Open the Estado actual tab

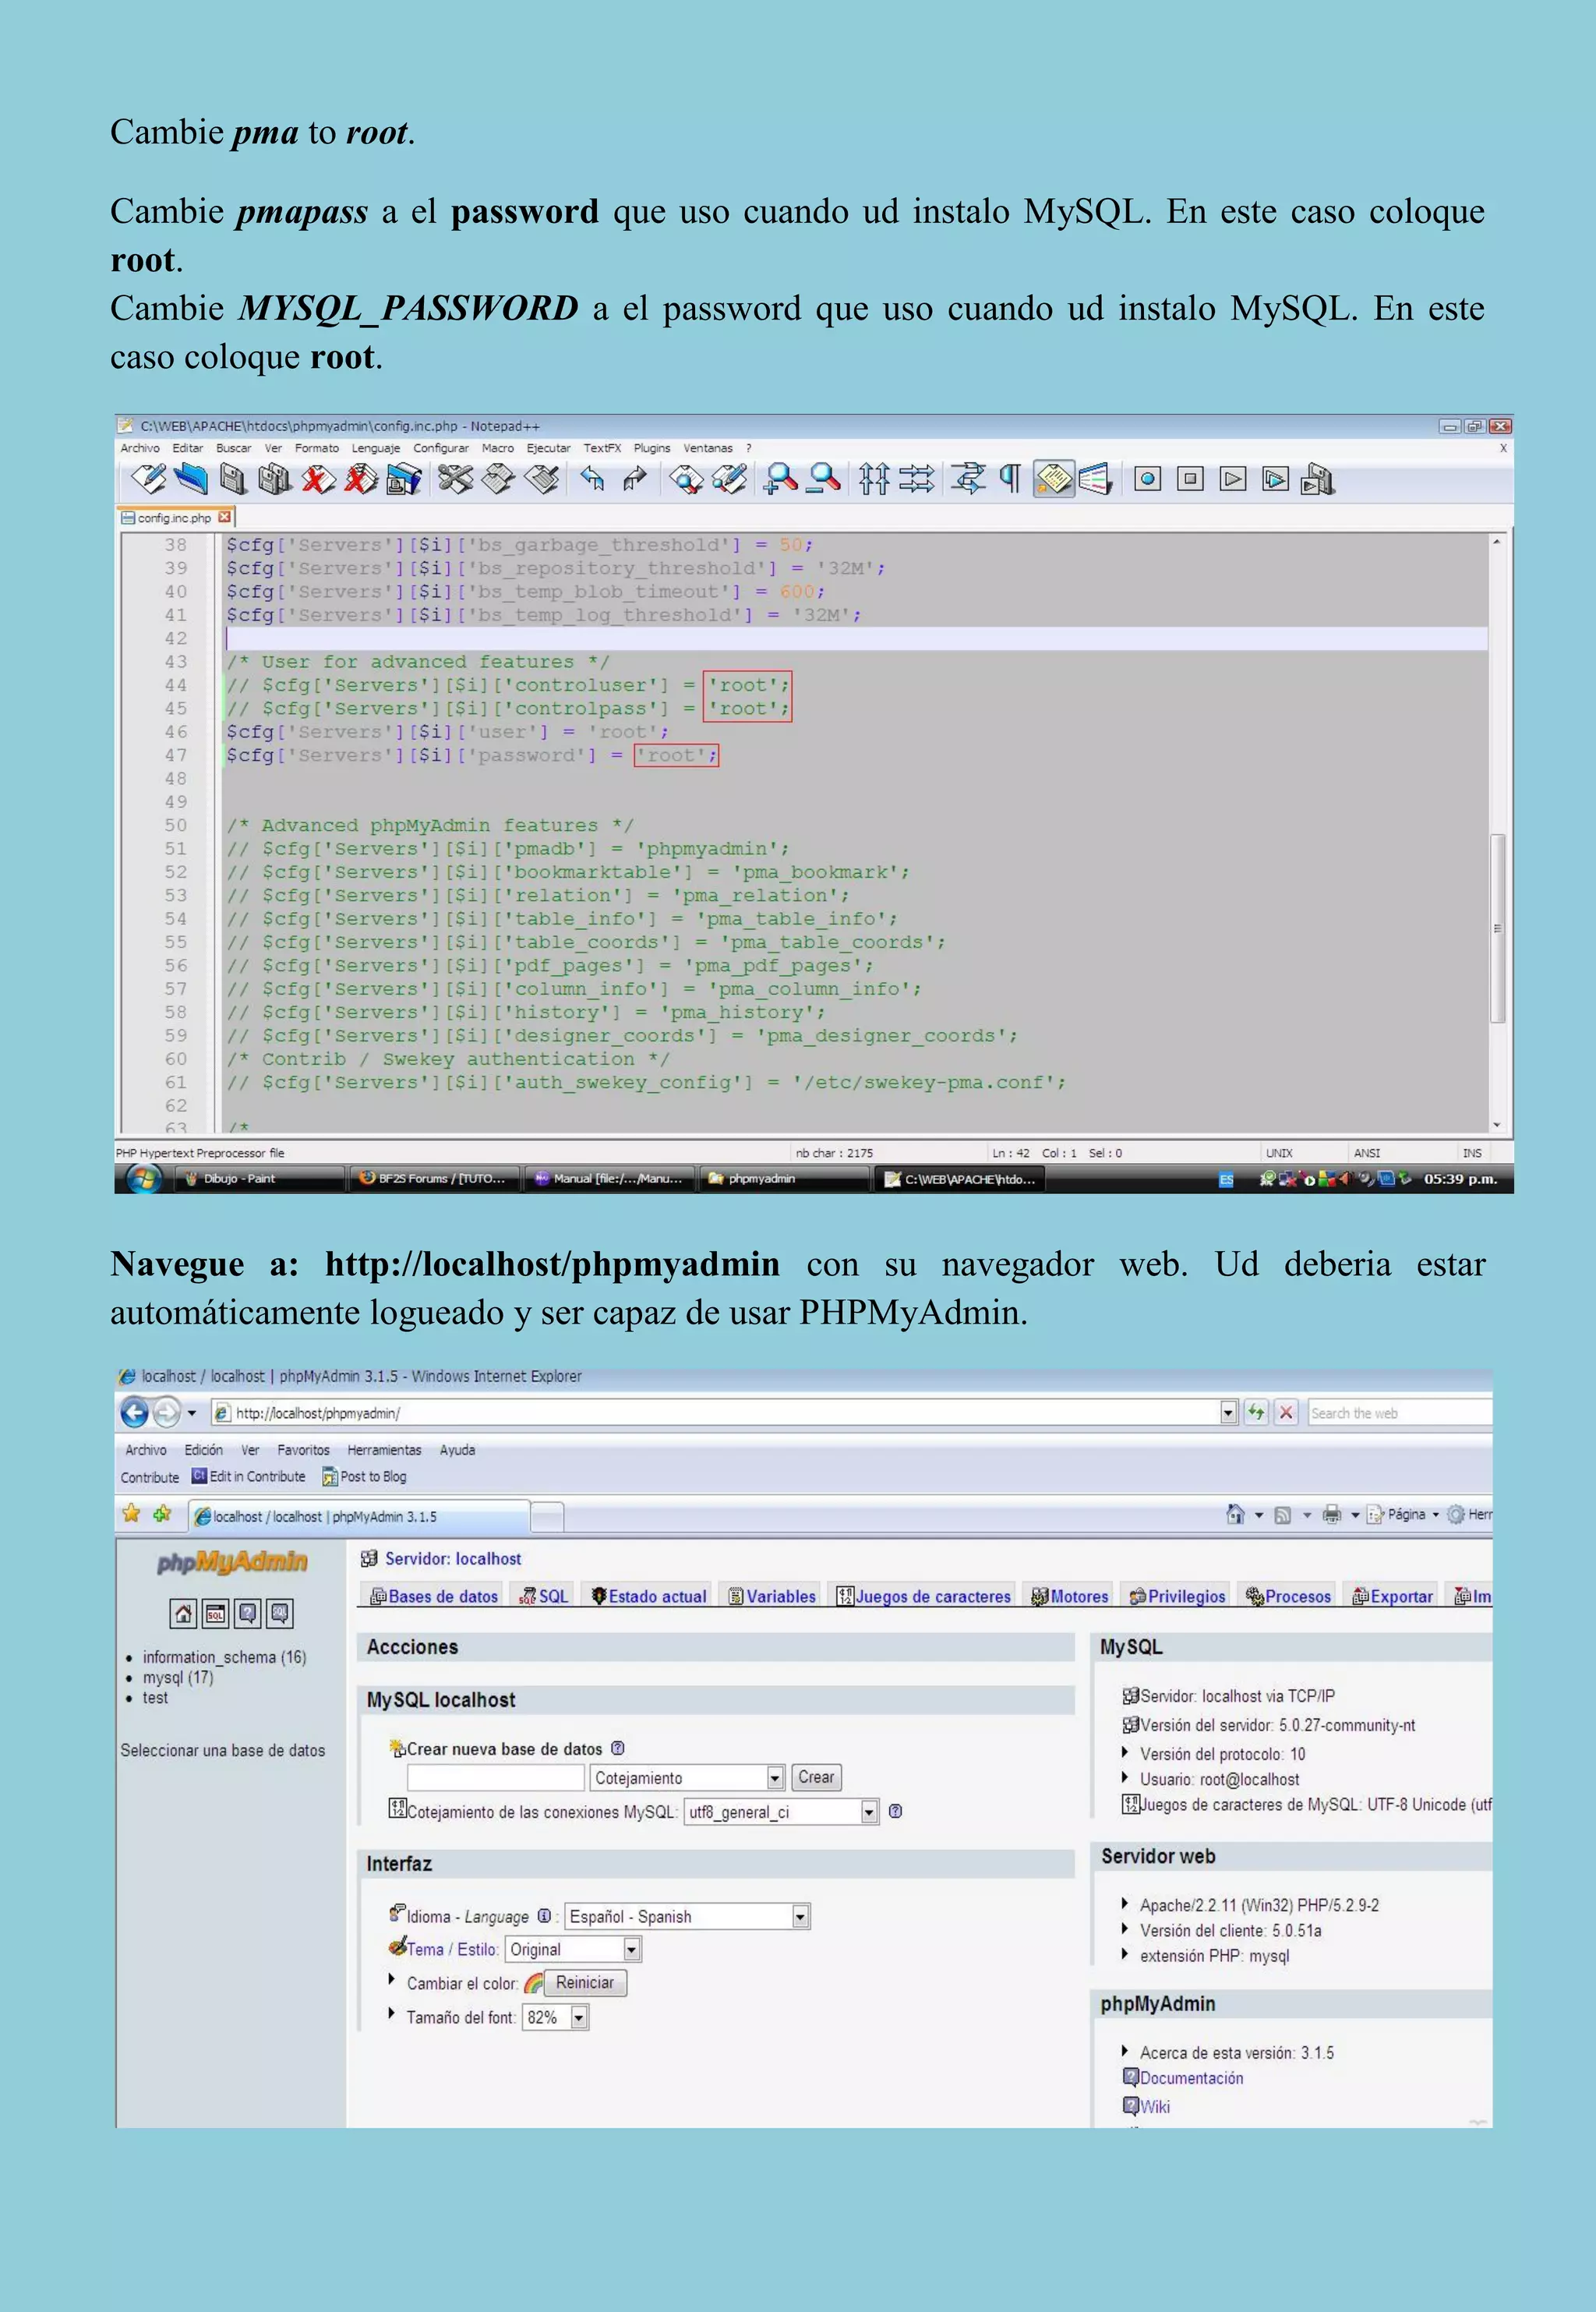649,1597
